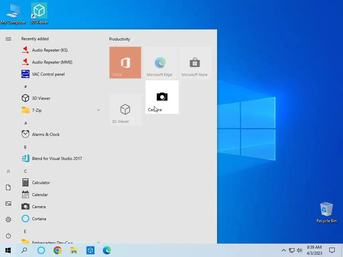The height and width of the screenshot is (257, 343).
Task: Launch the Microsoft Edge tile
Action: click(160, 63)
